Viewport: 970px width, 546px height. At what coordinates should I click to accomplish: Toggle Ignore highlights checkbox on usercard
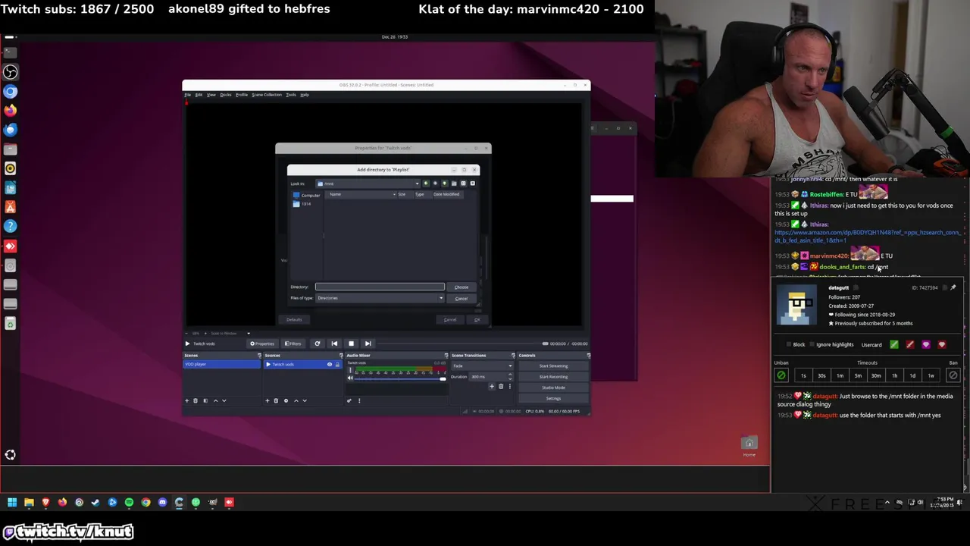[812, 344]
